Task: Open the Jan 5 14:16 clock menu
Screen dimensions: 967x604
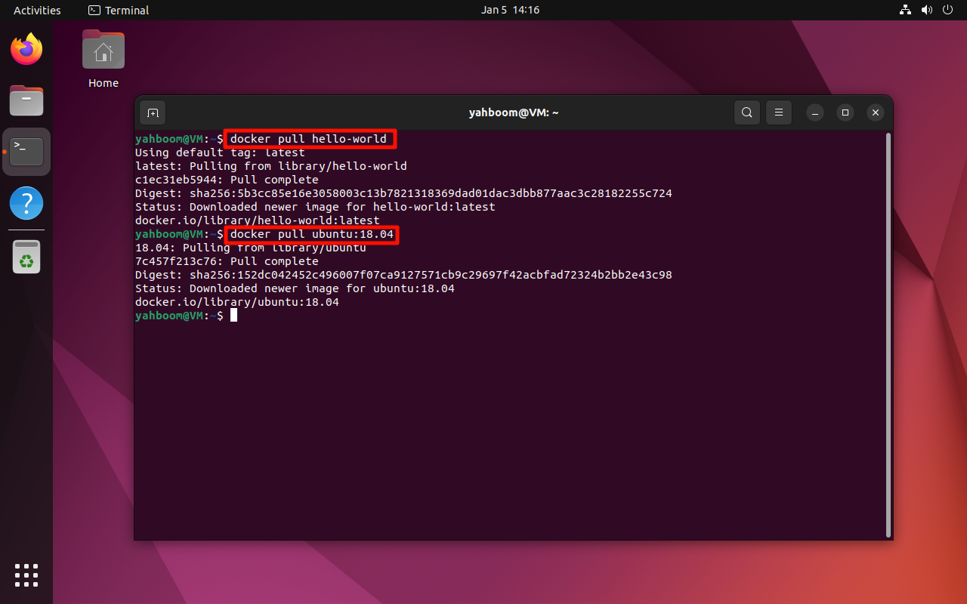Action: click(510, 10)
